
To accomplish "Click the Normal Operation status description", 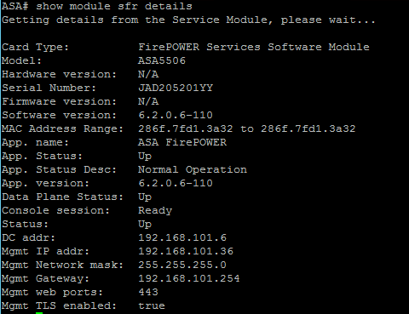I will [193, 169].
